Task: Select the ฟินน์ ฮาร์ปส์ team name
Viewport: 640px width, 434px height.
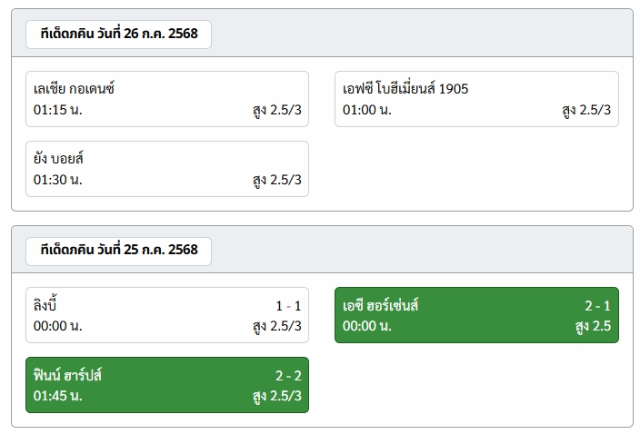Action: 67,375
